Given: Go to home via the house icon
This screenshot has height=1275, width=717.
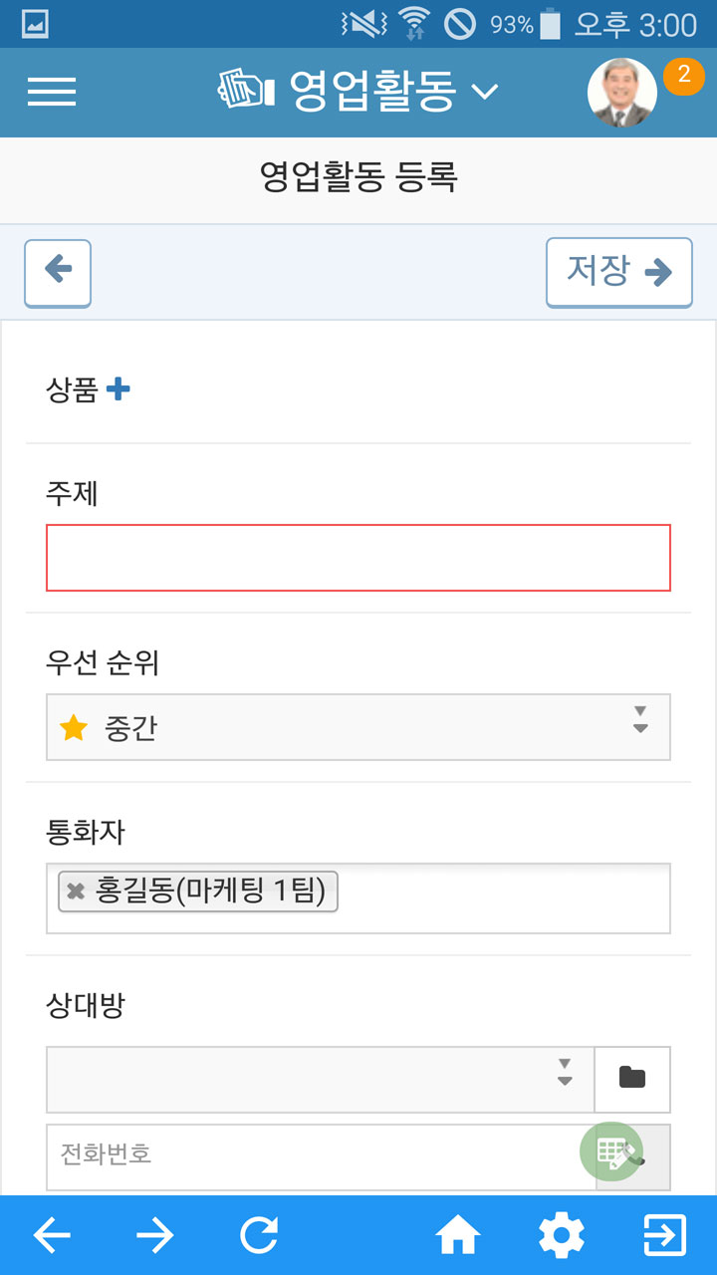Looking at the screenshot, I should pos(458,1236).
